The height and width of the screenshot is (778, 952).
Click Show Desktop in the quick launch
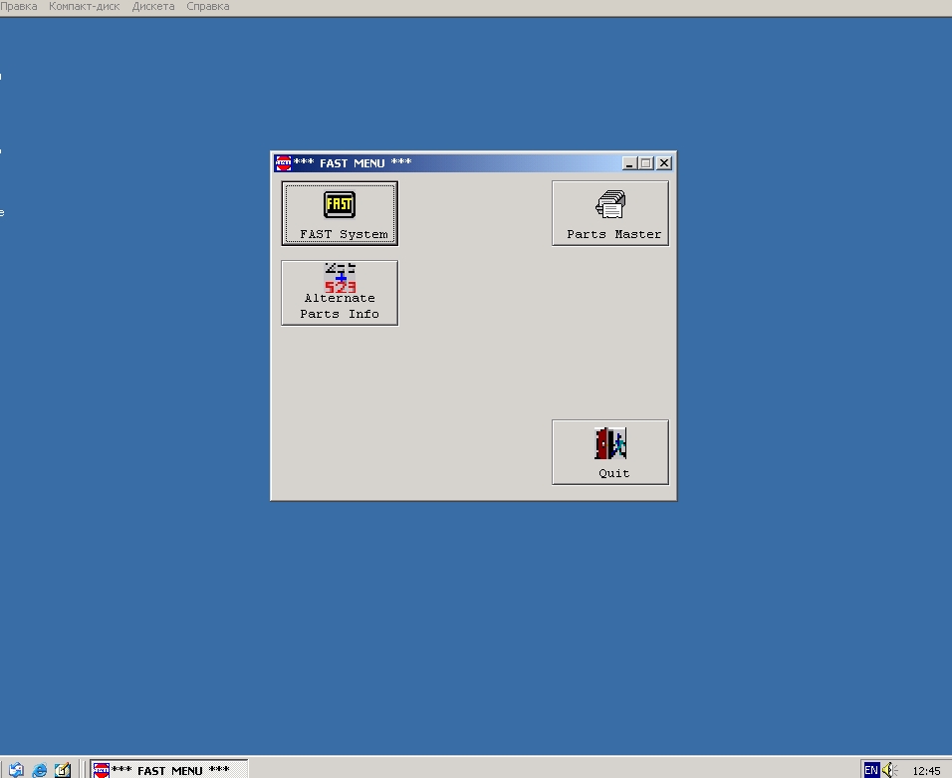16,769
